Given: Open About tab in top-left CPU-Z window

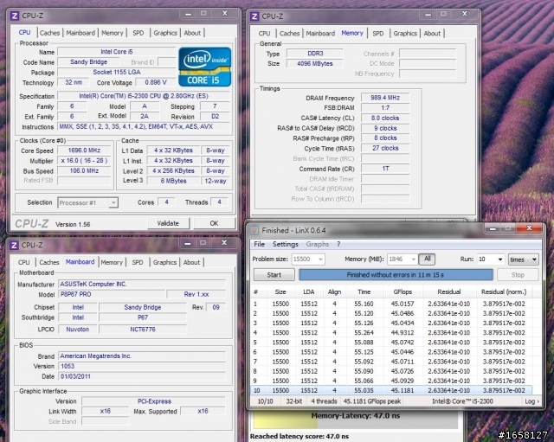Looking at the screenshot, I should [x=192, y=33].
